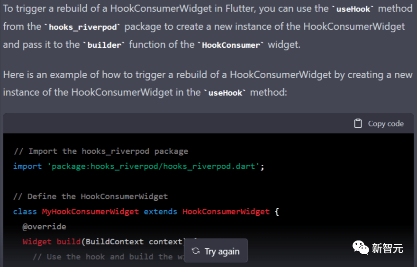
Task: Click the 'Define the HookConsumerWidget' comment
Action: [x=91, y=196]
